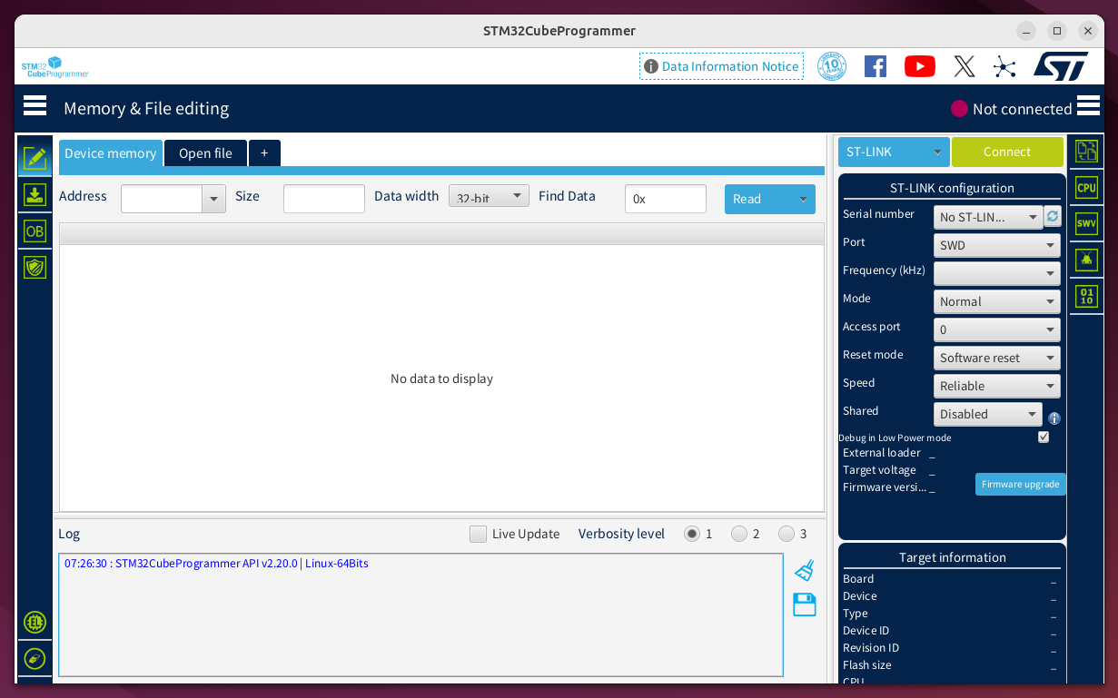This screenshot has height=698, width=1118.
Task: Open the hamburger menu beside Memory & File editing
Action: coord(35,105)
